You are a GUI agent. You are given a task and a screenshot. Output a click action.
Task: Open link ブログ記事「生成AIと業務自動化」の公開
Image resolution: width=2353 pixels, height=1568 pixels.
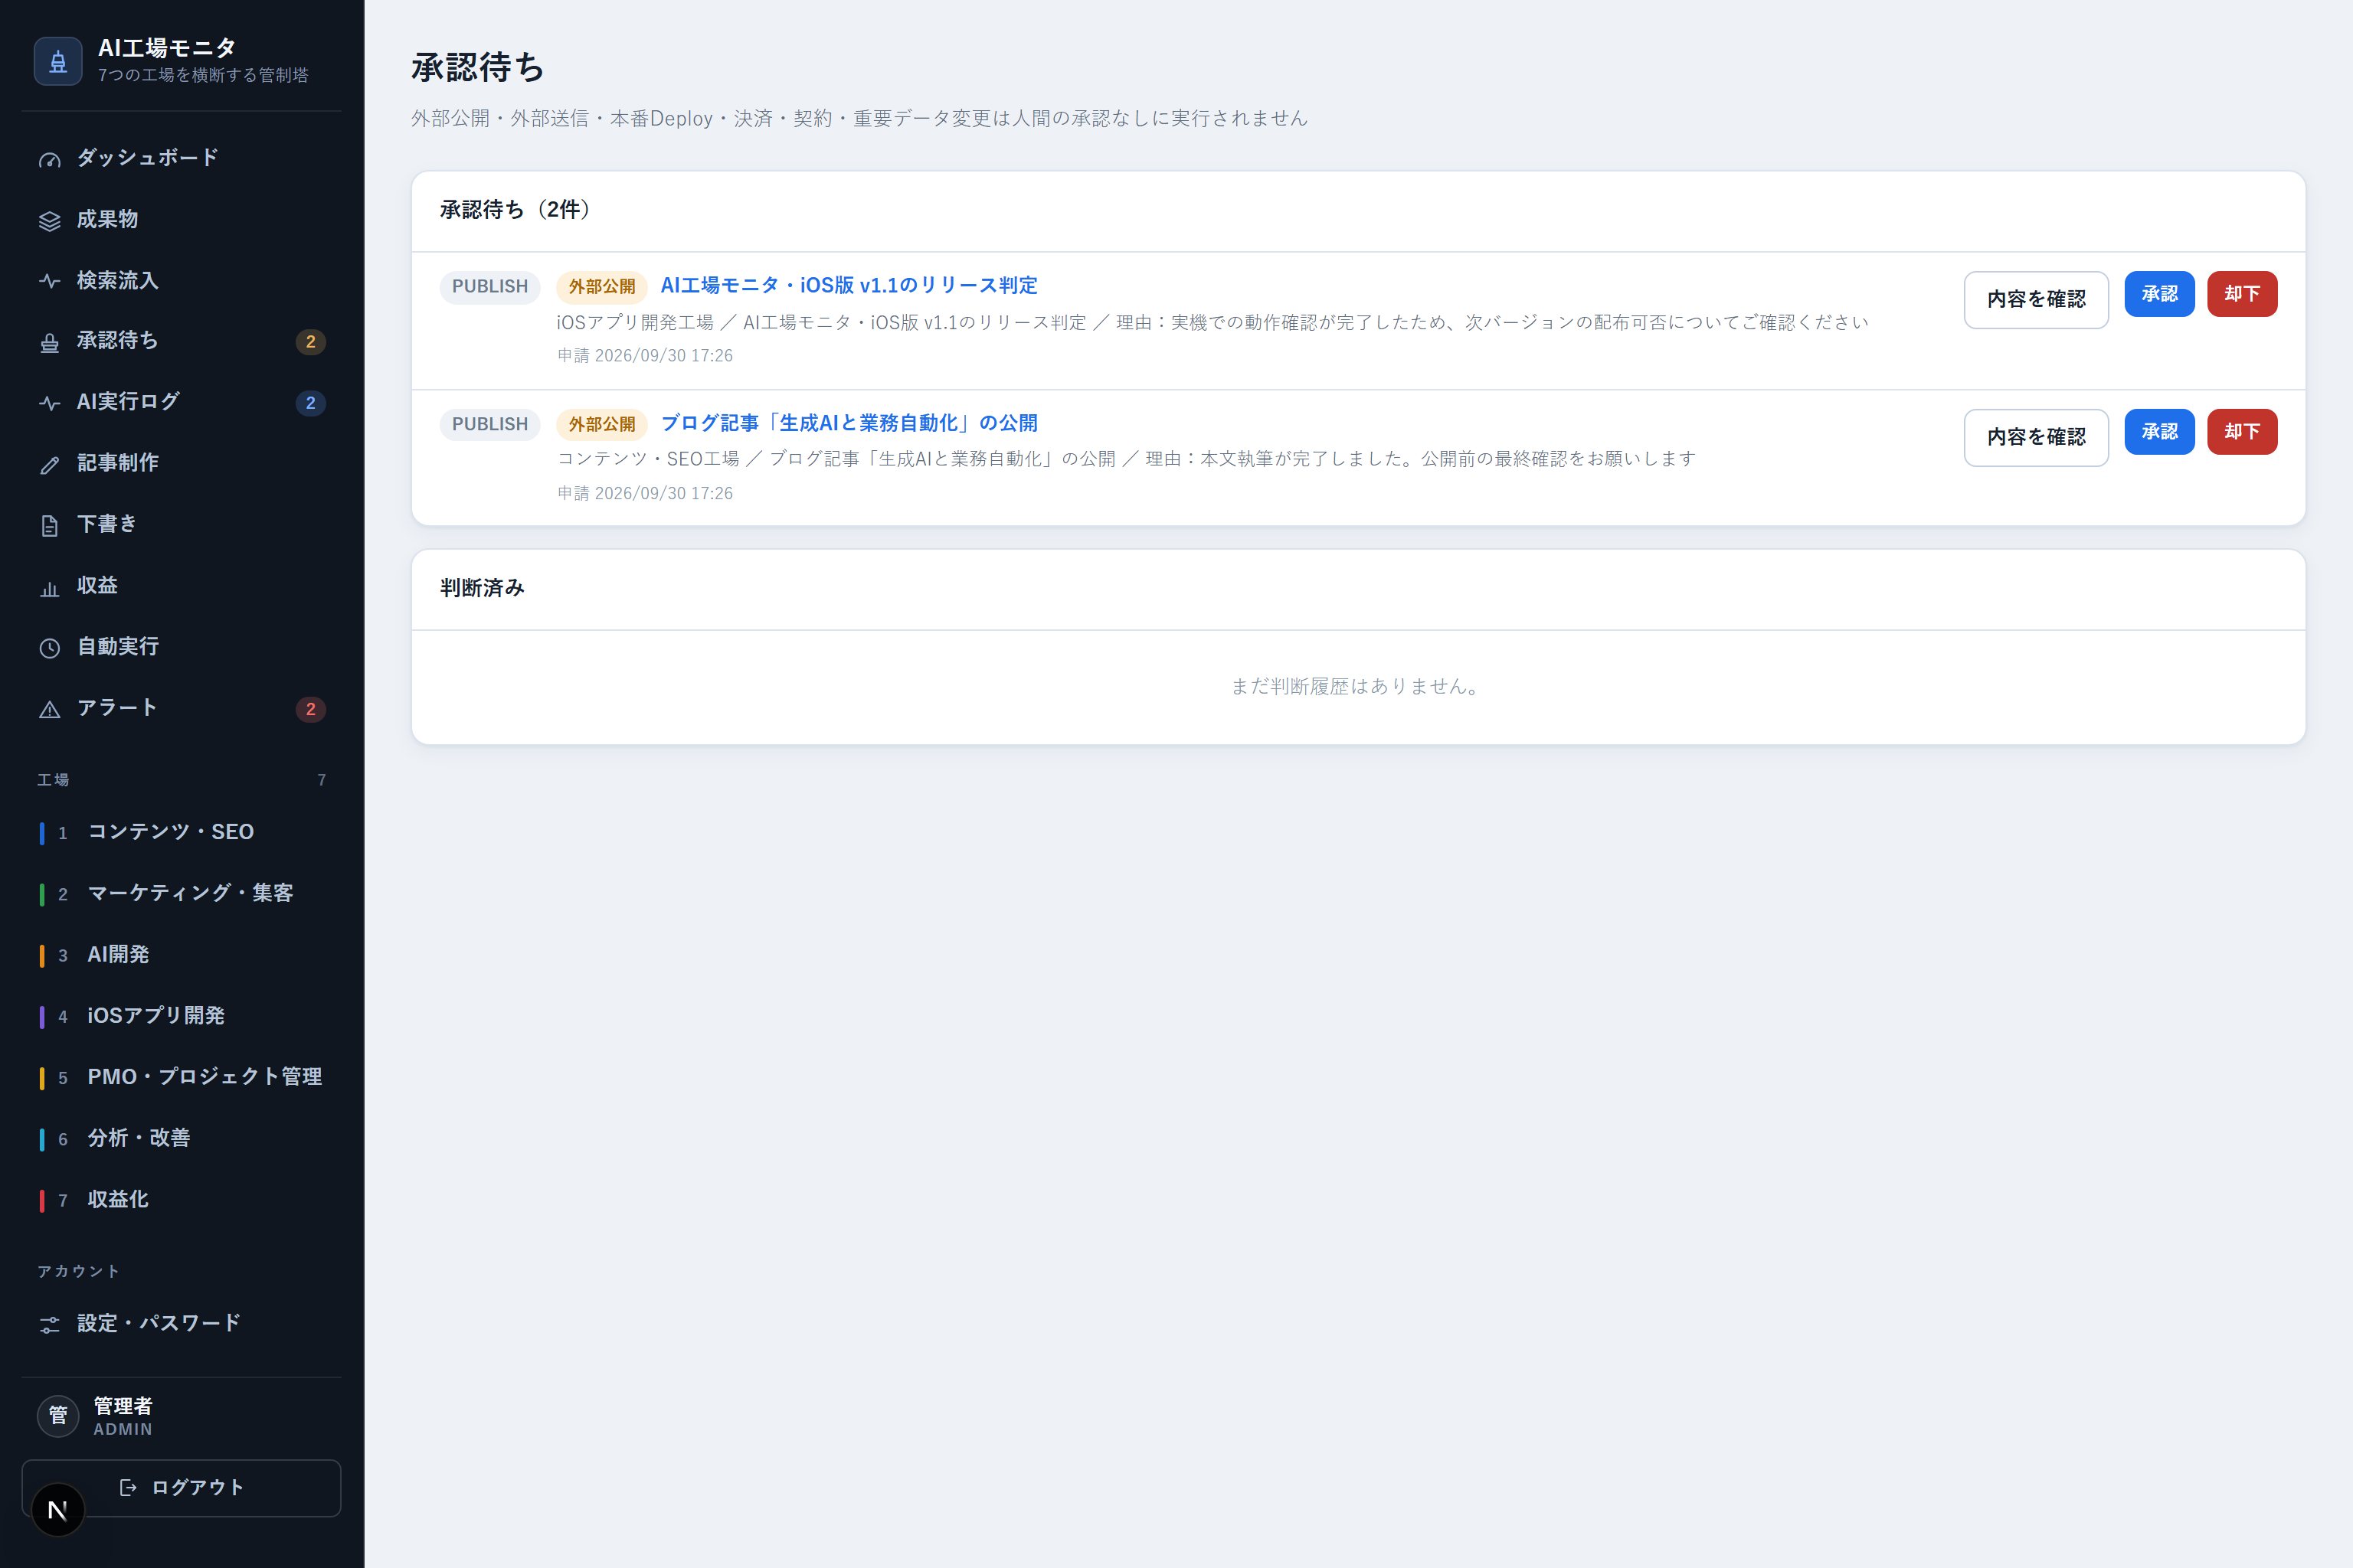849,423
